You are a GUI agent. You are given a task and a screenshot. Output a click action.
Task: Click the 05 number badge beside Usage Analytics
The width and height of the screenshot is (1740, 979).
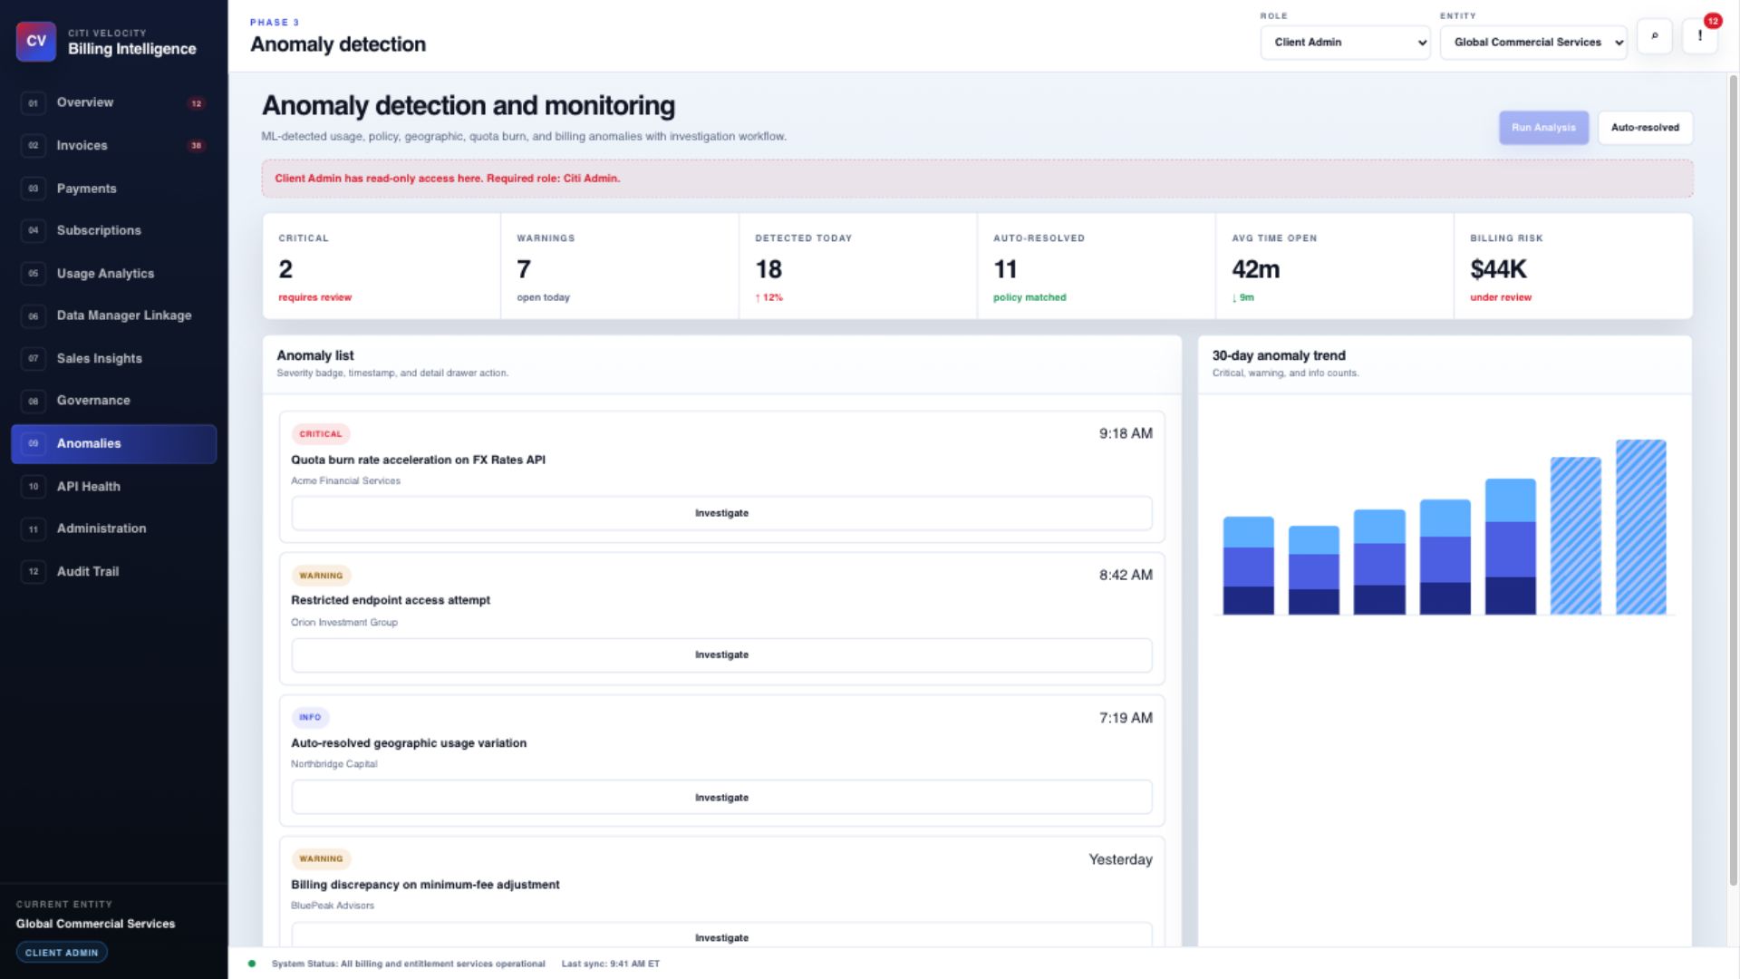coord(34,274)
